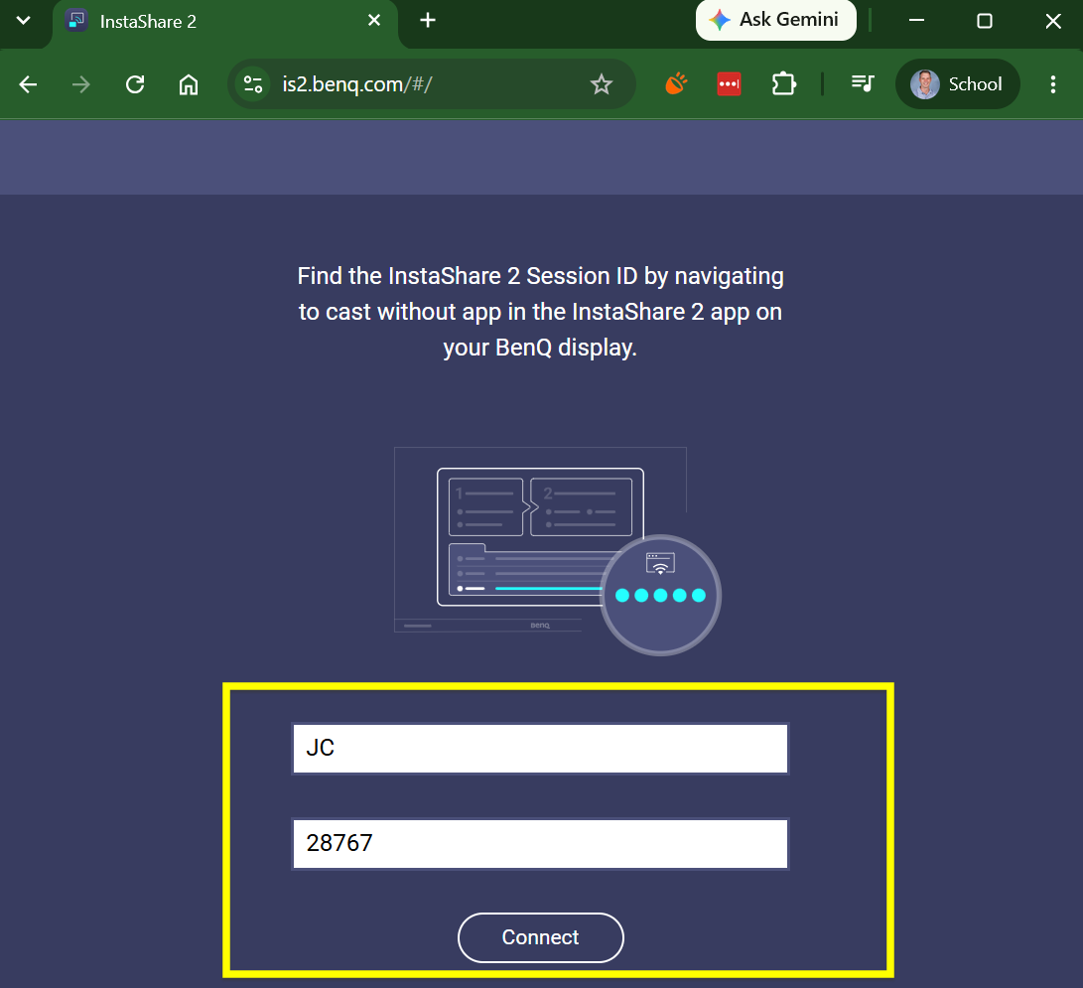This screenshot has height=988, width=1083.
Task: Open the home page with the house icon
Action: click(189, 84)
